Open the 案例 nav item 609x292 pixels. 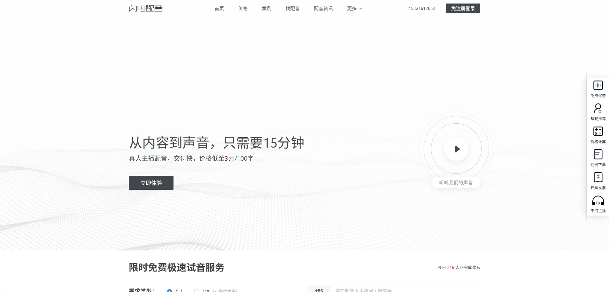(266, 9)
